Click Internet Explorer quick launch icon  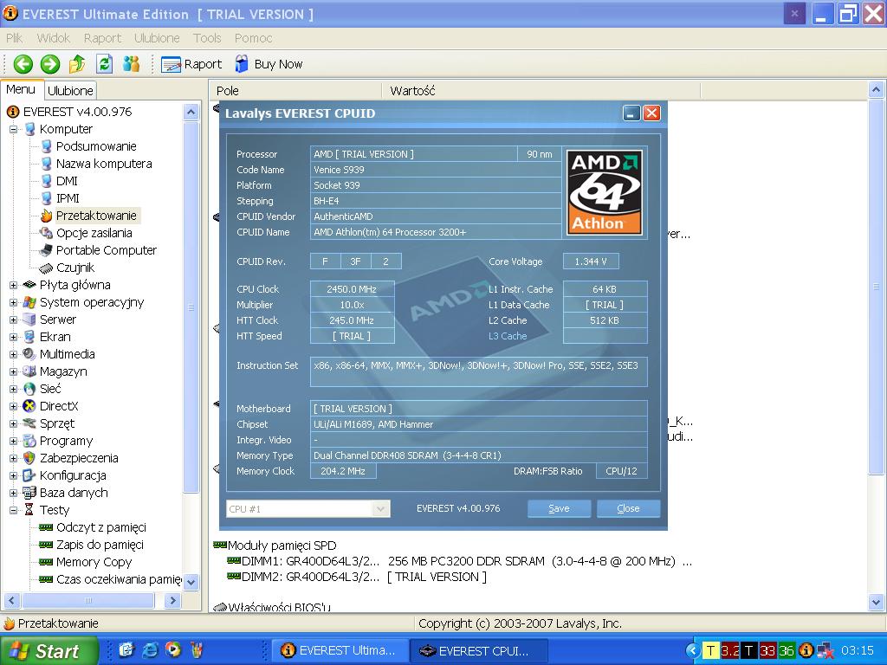point(150,650)
